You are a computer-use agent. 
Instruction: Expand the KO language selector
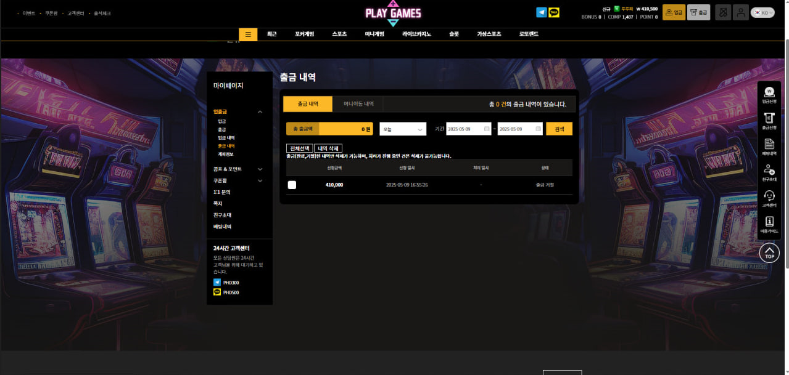[x=762, y=12]
